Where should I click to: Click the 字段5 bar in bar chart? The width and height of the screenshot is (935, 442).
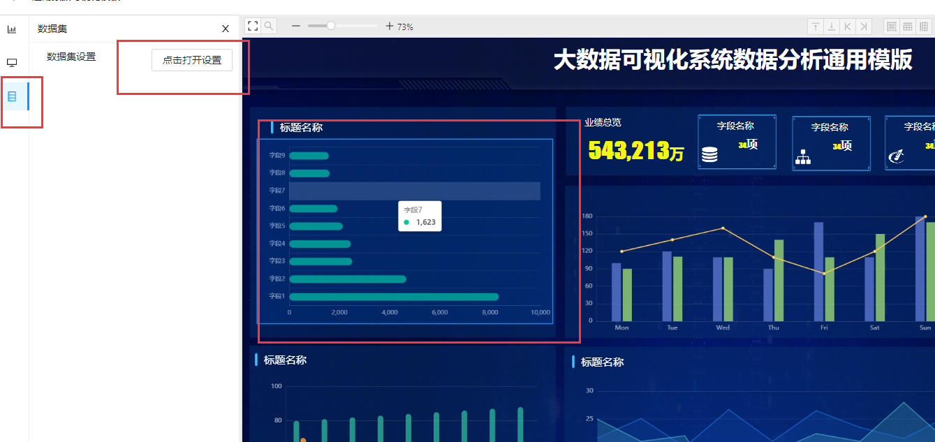pyautogui.click(x=316, y=226)
